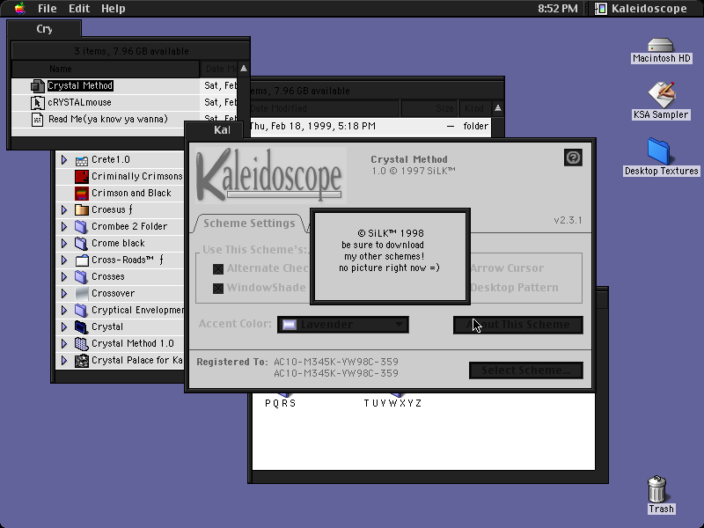Select the Crimson and Black list row text

[x=131, y=193]
